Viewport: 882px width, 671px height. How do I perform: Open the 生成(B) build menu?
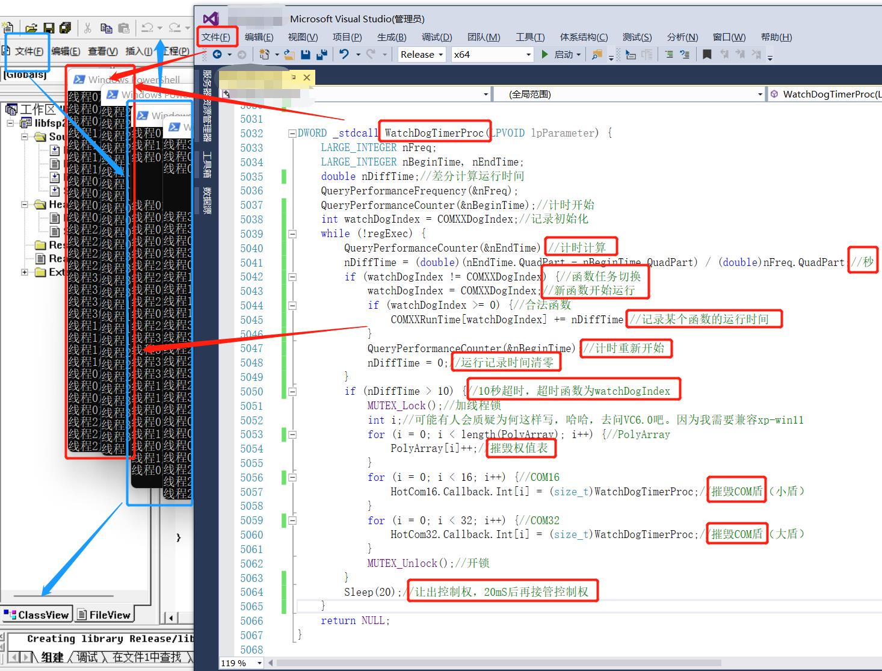[392, 37]
